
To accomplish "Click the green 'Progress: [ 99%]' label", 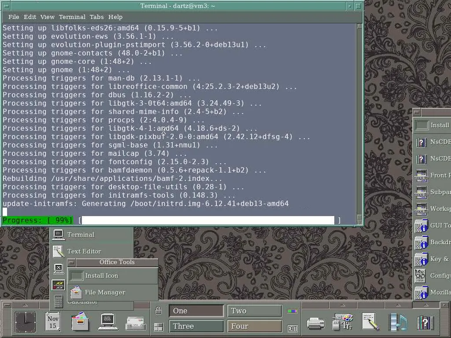I will point(37,220).
